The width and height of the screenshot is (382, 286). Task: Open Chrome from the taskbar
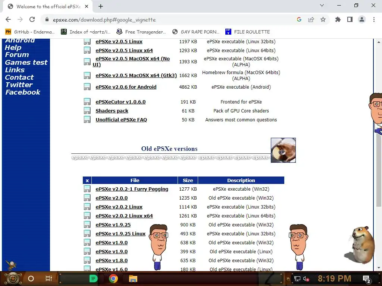coord(113,279)
